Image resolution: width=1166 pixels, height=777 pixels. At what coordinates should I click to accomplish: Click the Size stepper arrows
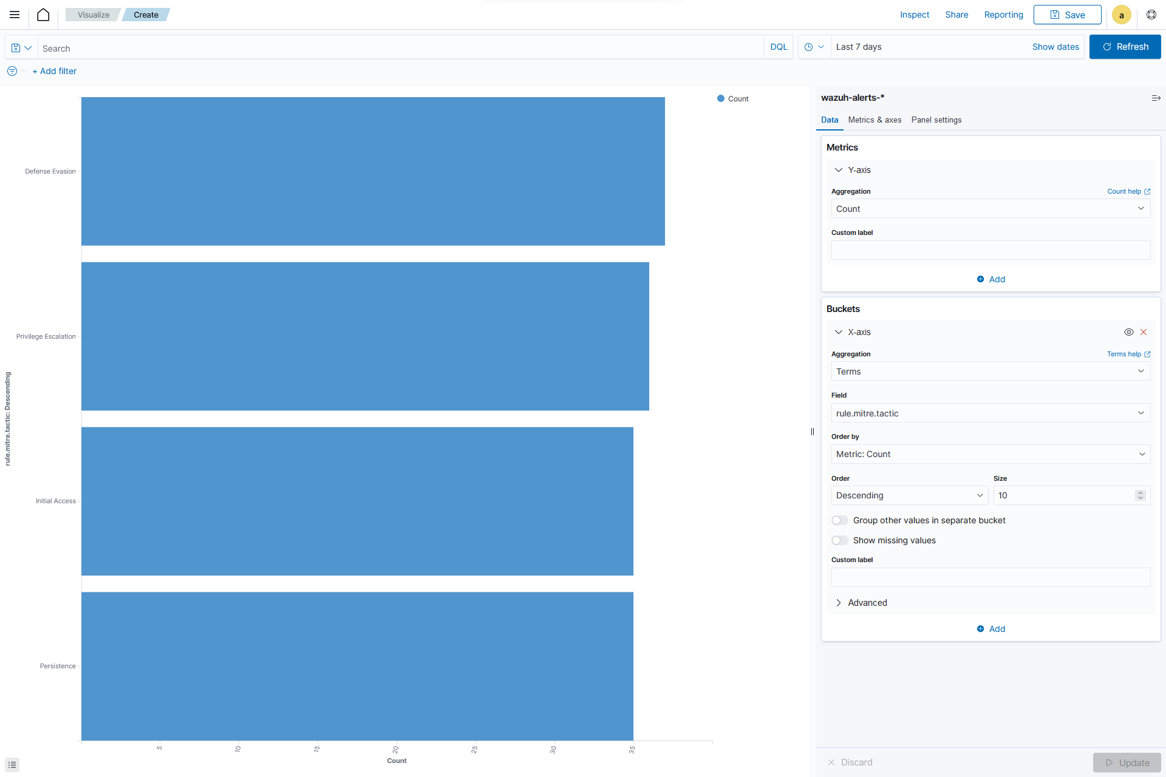[1140, 495]
